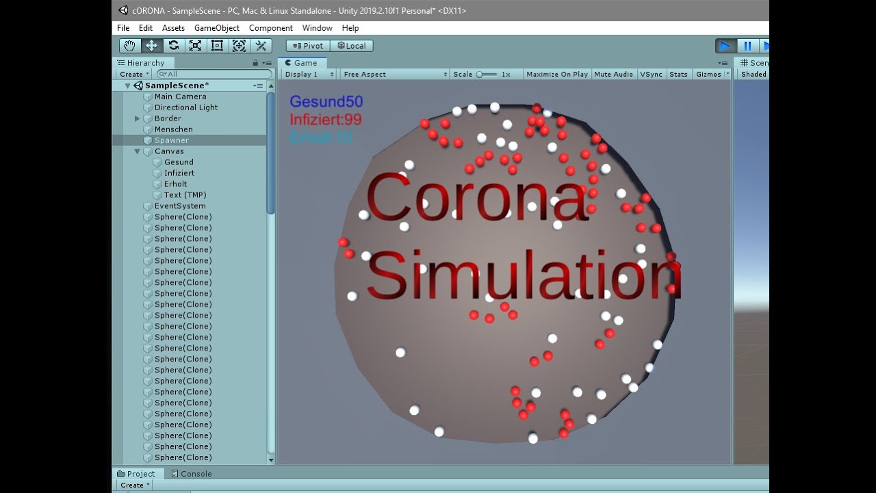Image resolution: width=876 pixels, height=493 pixels.
Task: Collapse the Canvas object
Action: pyautogui.click(x=138, y=151)
